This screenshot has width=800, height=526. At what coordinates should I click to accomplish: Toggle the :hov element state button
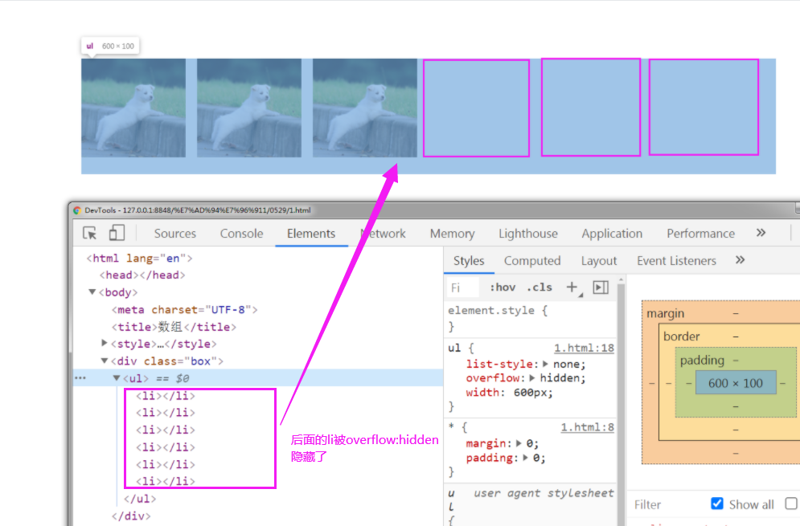coord(503,287)
